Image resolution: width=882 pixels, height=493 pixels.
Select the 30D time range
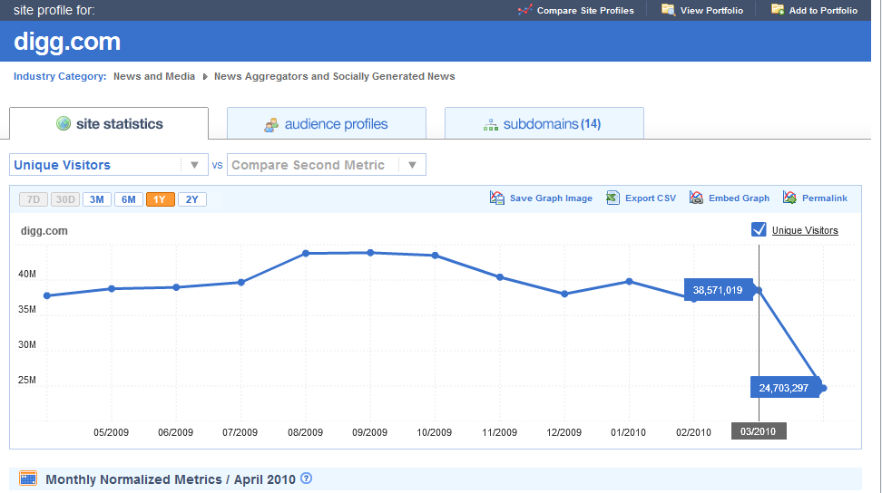(65, 199)
